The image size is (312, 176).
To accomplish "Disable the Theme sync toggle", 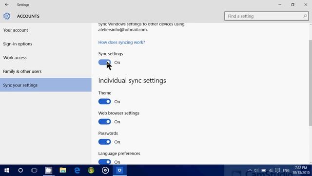I will 104,101.
